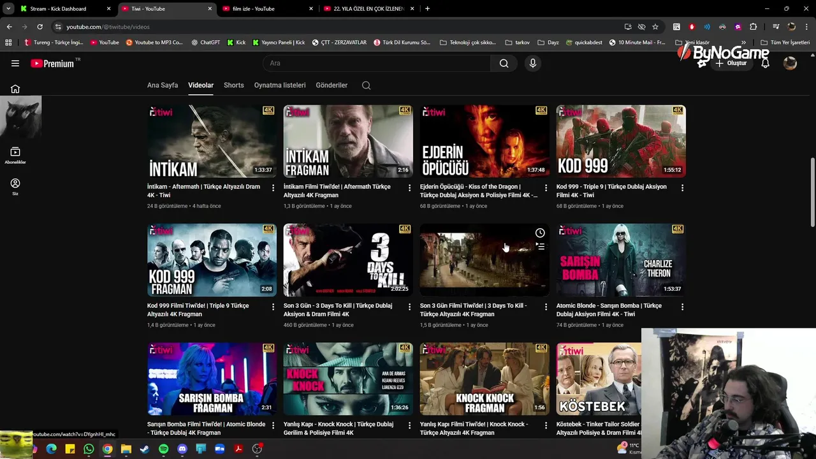The image size is (816, 459).
Task: Open the ChatGPT bookmark
Action: click(205, 43)
